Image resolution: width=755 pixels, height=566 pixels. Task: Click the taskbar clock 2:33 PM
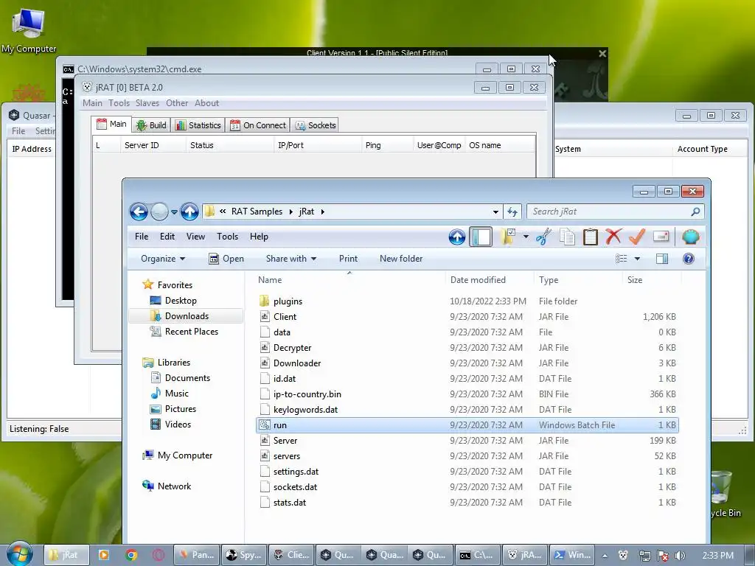pyautogui.click(x=717, y=556)
